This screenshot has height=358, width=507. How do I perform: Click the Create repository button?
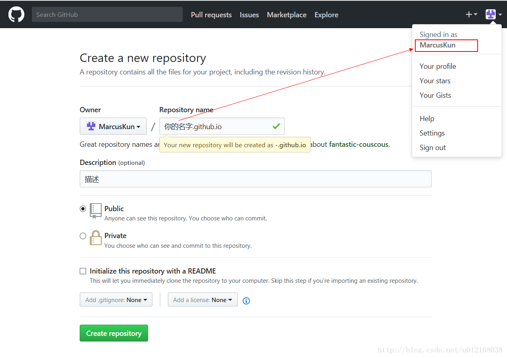click(114, 333)
